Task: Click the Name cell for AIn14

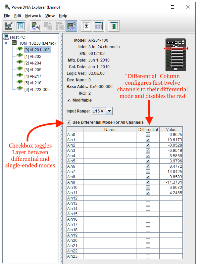Action: click(110, 208)
